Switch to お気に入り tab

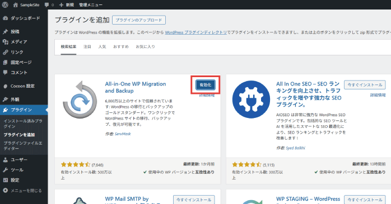tap(145, 46)
